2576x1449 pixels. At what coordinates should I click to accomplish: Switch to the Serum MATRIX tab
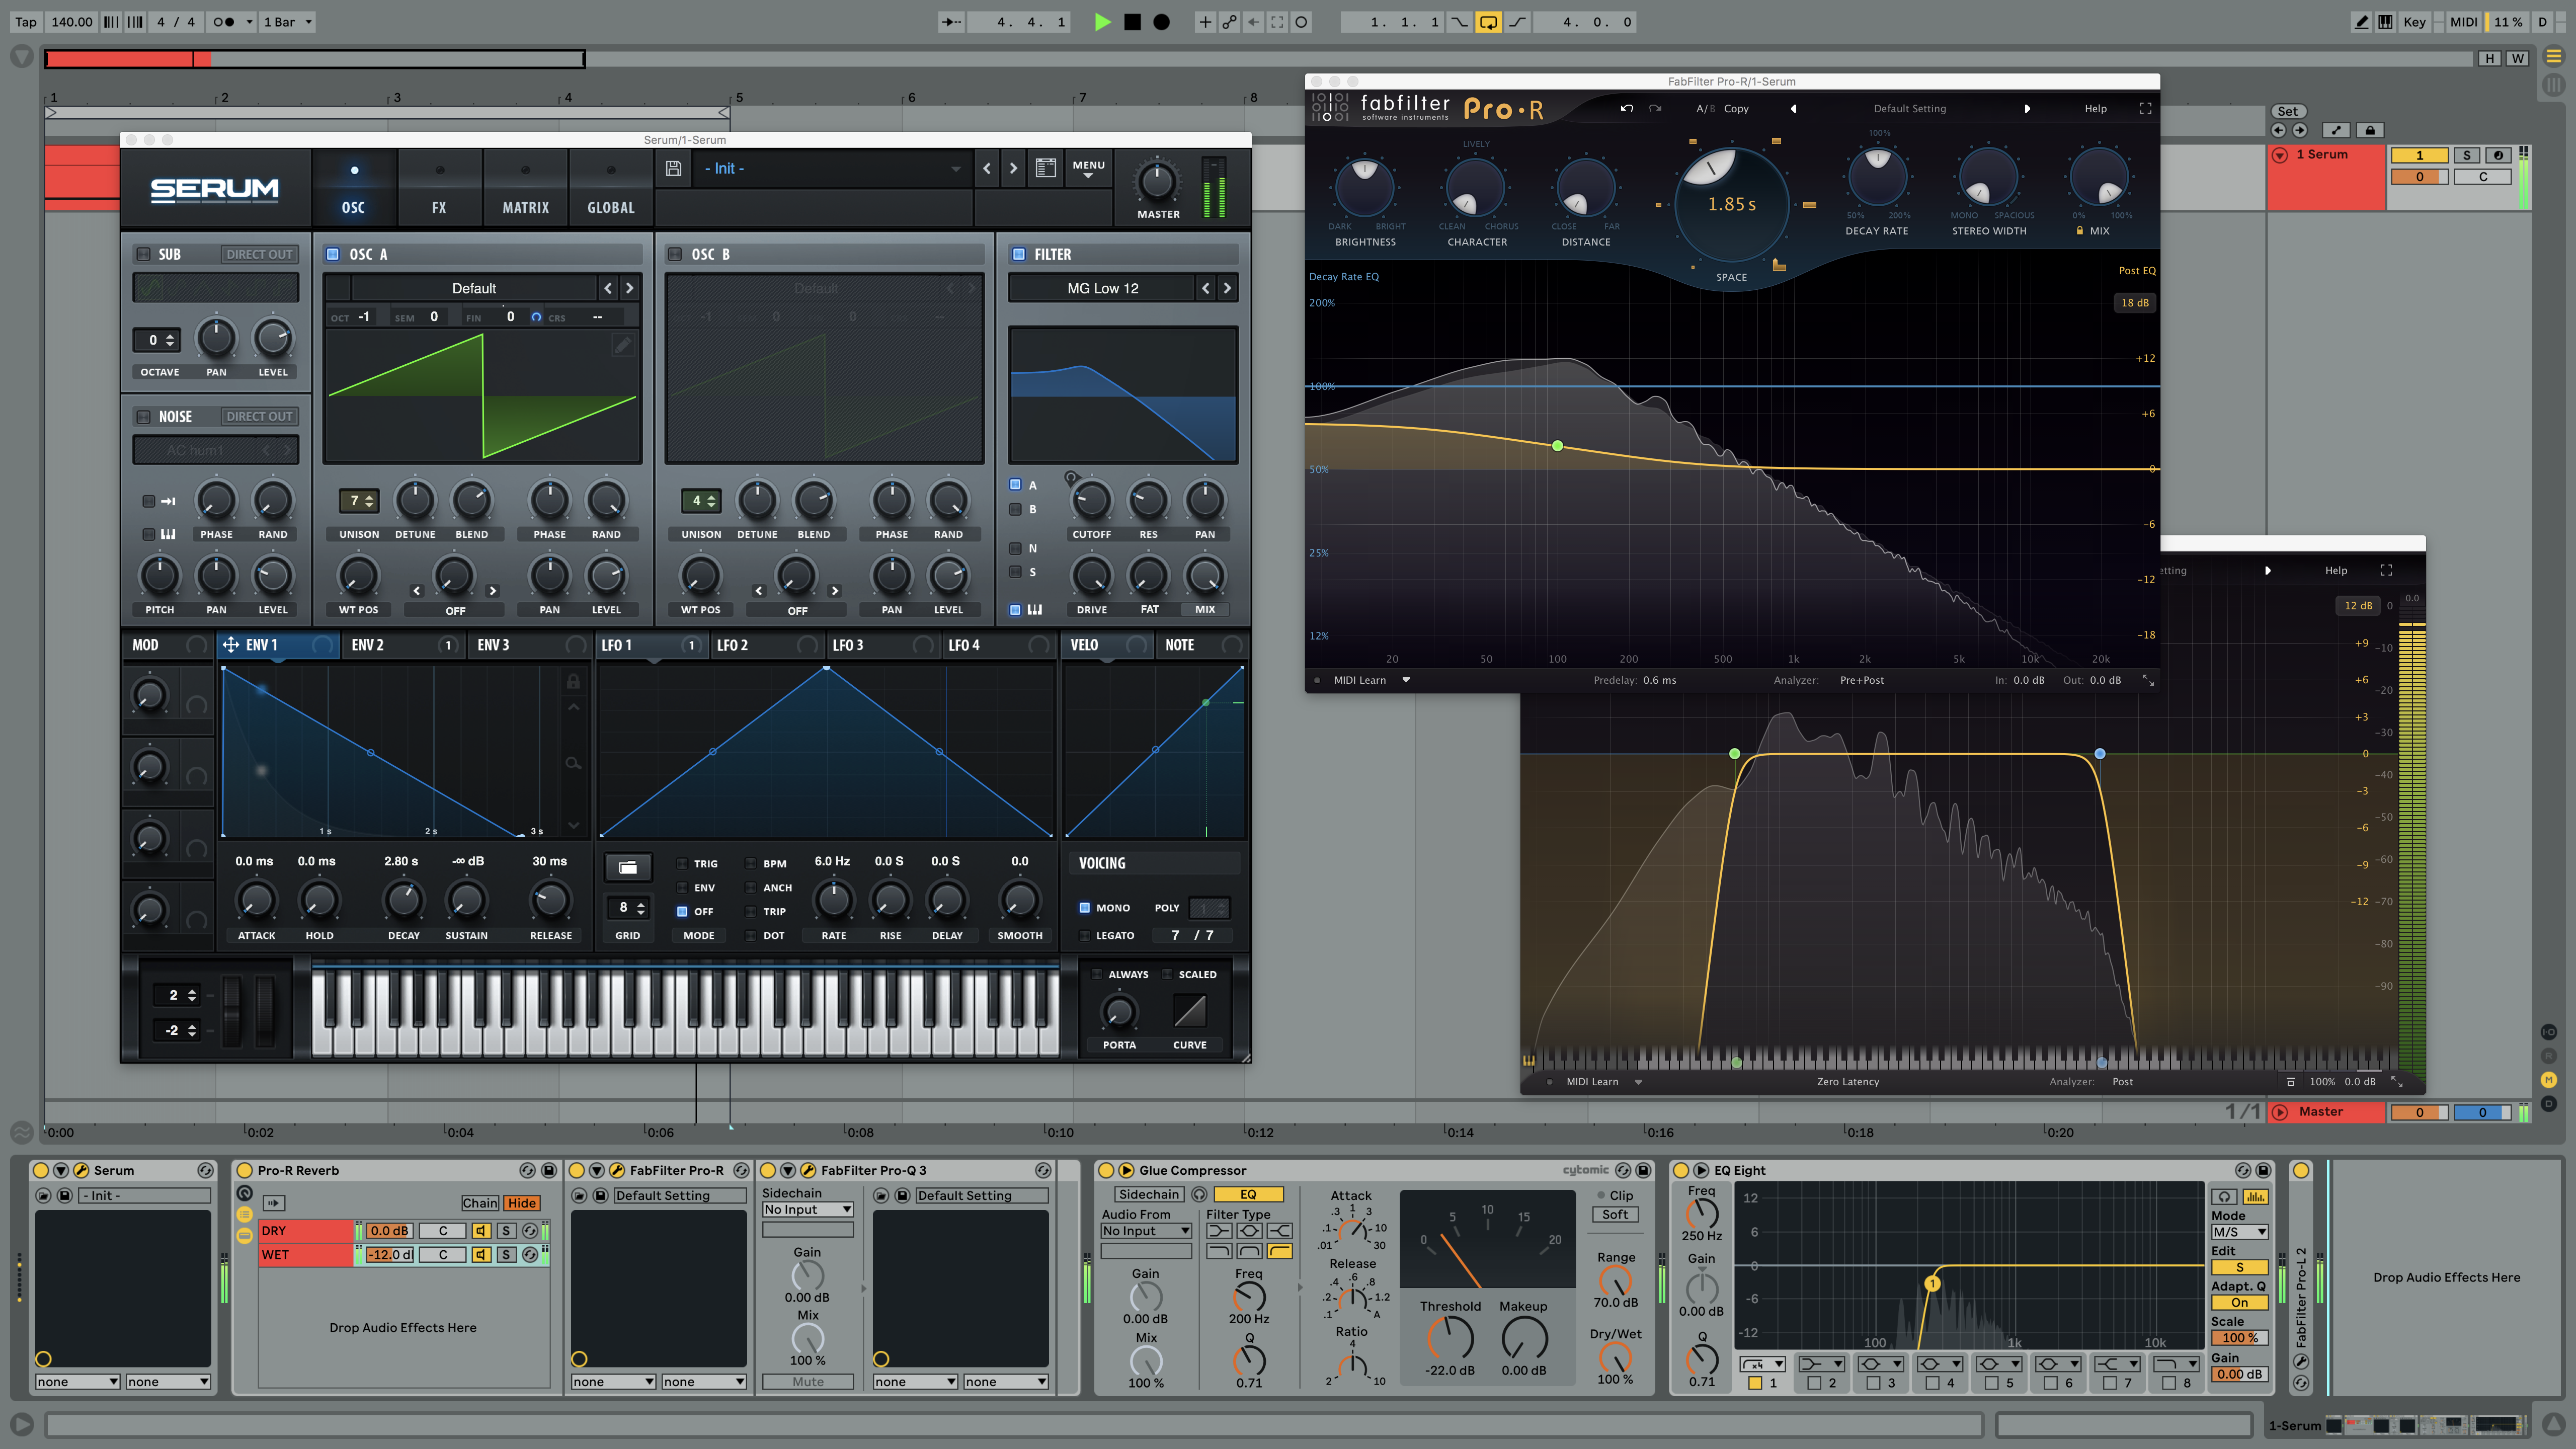525,188
